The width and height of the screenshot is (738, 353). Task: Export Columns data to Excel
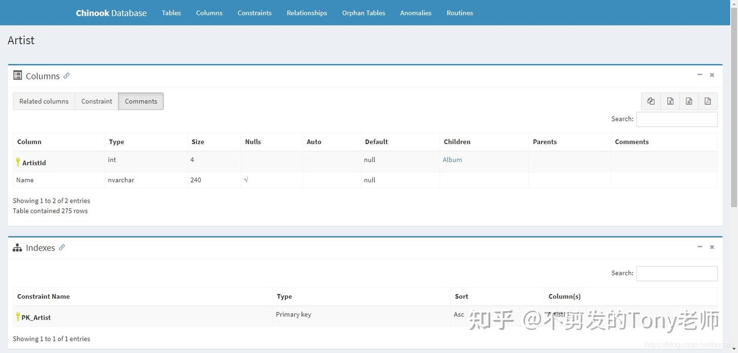[x=670, y=101]
